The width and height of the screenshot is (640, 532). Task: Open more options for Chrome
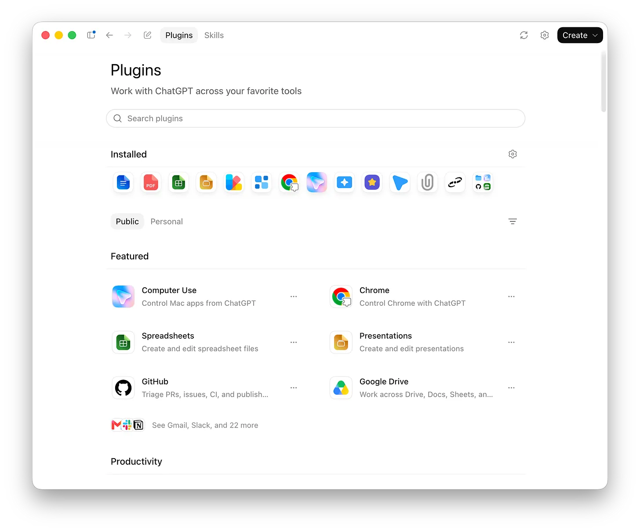click(511, 297)
